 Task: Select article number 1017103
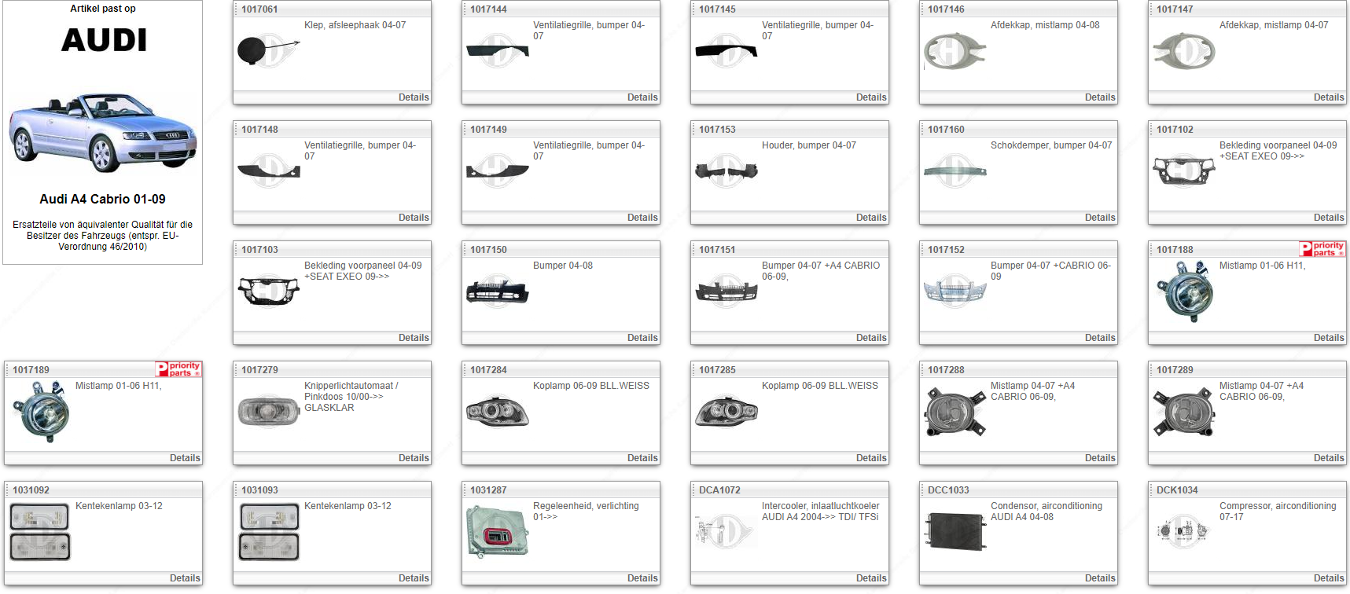tap(259, 250)
